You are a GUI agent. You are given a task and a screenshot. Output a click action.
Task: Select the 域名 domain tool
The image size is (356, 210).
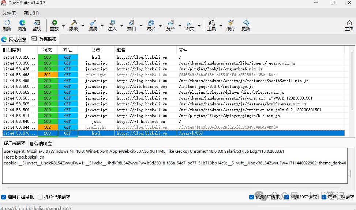tap(151, 25)
